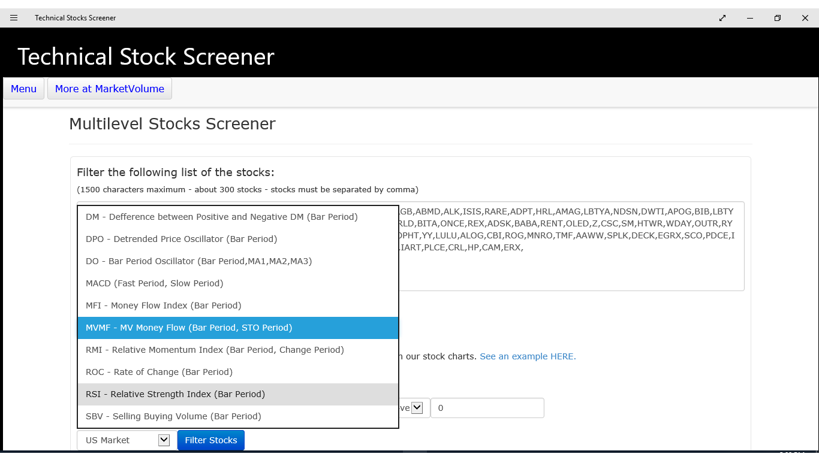Click the Menu button

[x=24, y=89]
